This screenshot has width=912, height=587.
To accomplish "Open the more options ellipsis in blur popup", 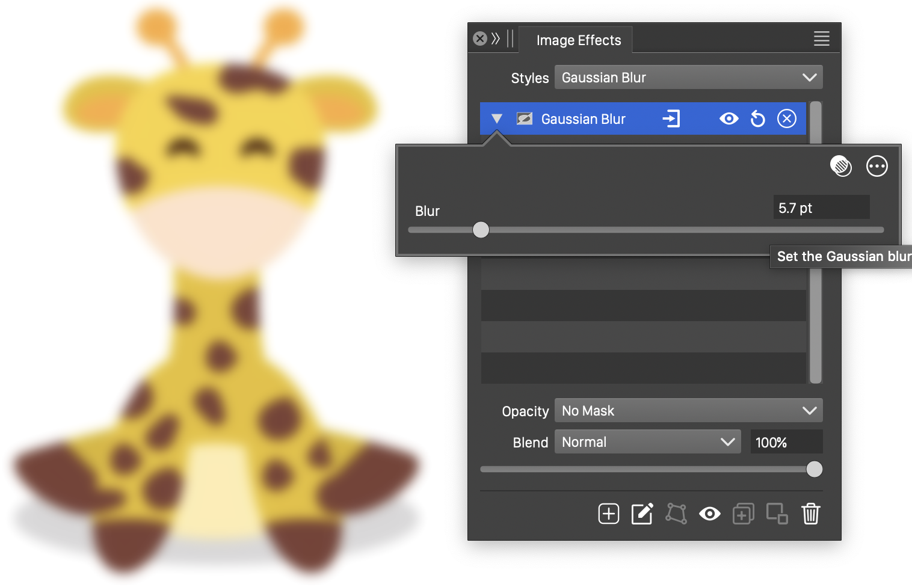I will [877, 166].
